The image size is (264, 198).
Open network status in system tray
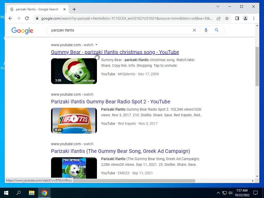(x=225, y=193)
